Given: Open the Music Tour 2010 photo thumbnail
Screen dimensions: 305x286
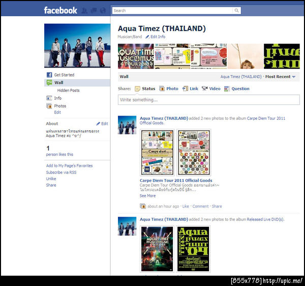Looking at the screenshot, I should pos(136,56).
